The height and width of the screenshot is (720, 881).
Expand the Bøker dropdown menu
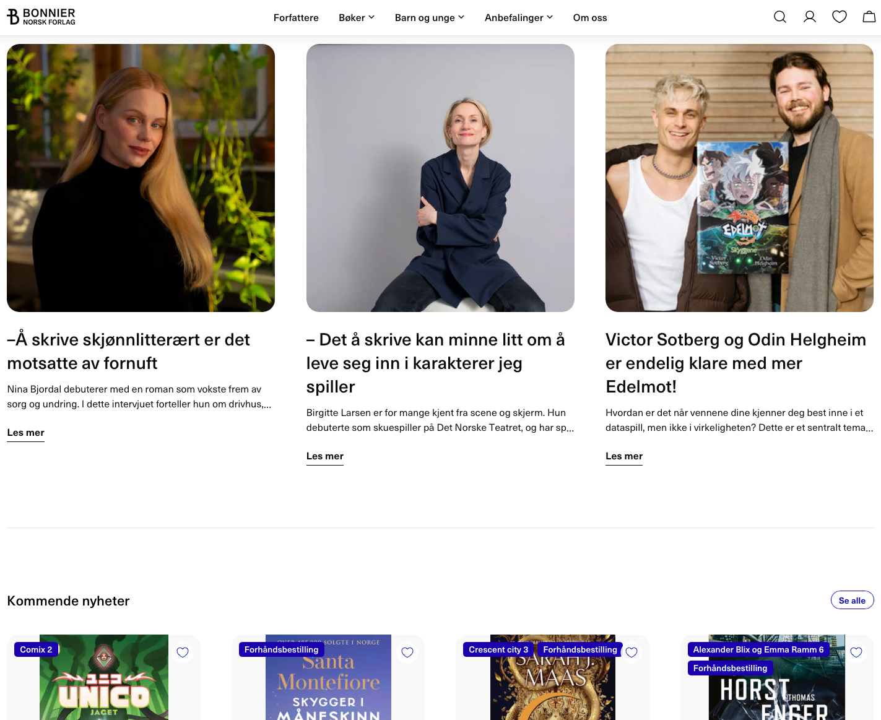click(x=357, y=17)
